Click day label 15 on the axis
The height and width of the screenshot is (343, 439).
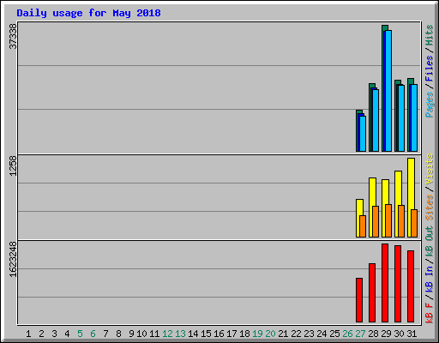(206, 334)
